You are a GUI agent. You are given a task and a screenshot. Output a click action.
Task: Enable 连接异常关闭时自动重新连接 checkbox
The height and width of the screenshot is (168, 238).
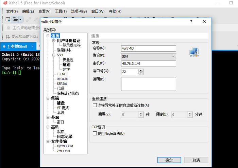pyautogui.click(x=95, y=105)
